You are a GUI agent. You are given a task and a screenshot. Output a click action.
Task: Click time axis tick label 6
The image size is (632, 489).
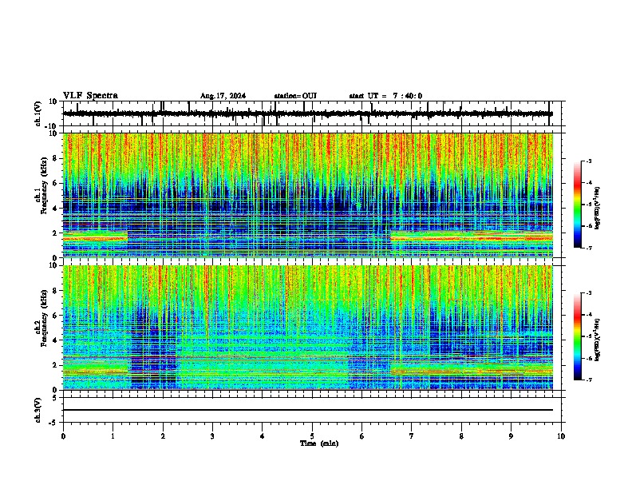pyautogui.click(x=362, y=436)
